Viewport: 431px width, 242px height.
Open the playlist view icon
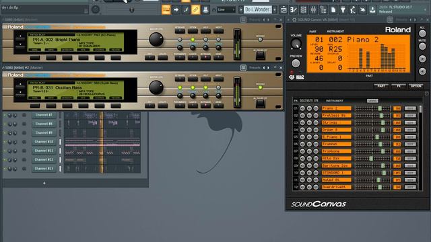284,10
